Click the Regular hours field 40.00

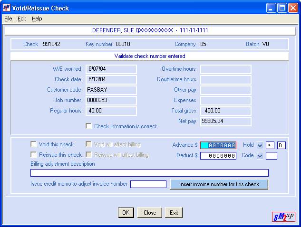111,111
